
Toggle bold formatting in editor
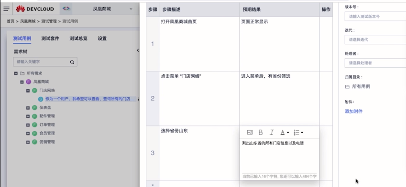pos(261,133)
